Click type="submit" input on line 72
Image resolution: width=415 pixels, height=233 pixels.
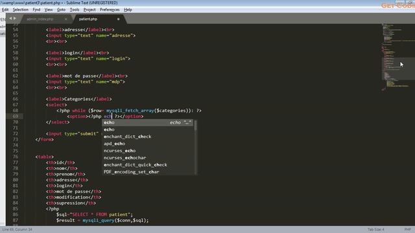point(81,134)
